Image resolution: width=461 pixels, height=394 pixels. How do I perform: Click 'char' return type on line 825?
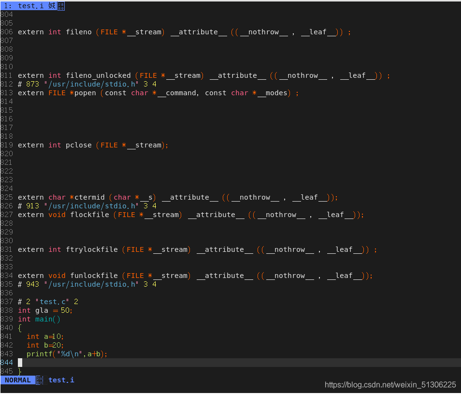[57, 197]
